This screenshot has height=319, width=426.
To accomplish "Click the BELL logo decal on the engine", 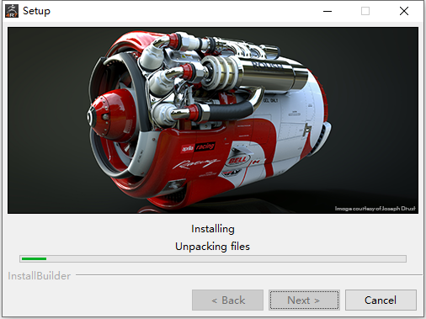I will [237, 161].
